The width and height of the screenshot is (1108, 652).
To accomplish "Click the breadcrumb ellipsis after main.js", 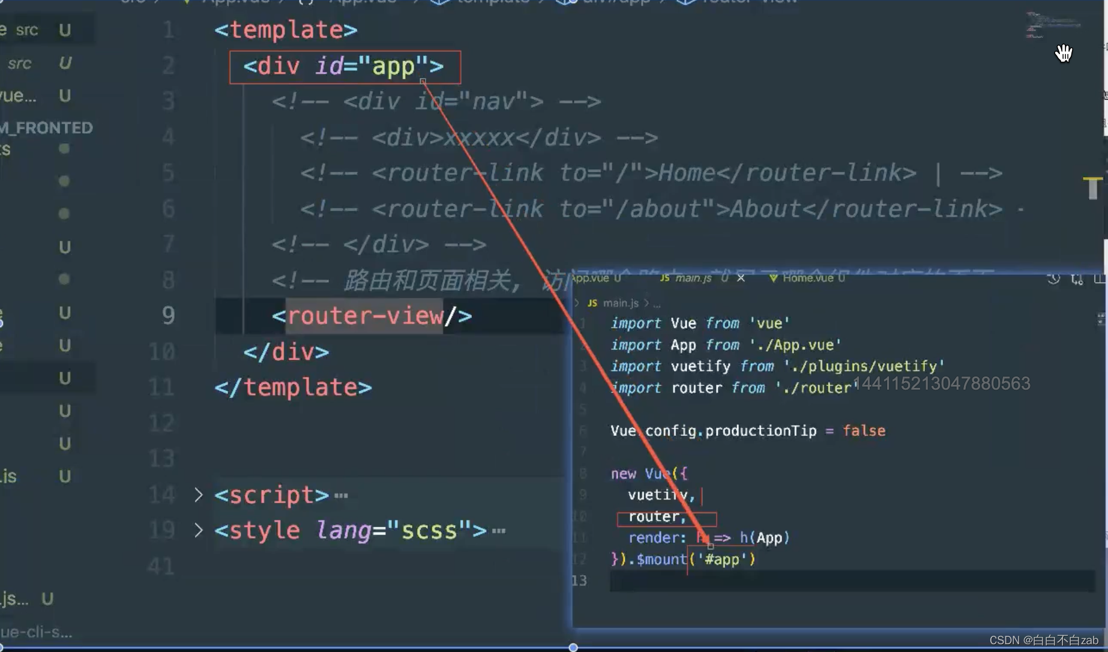I will 657,304.
